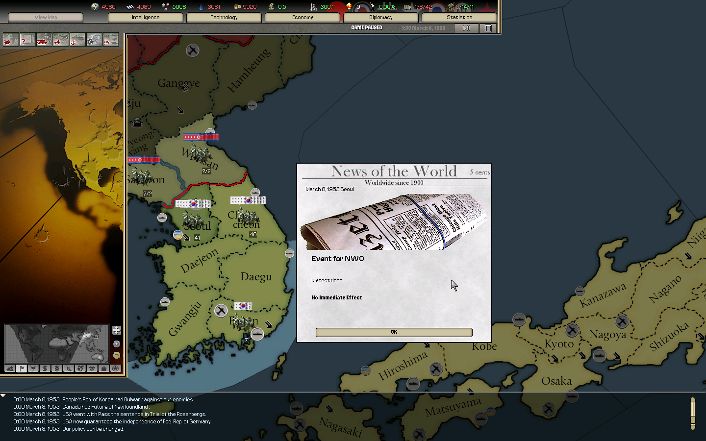Click the money pound sign icon
706x441 pixels.
[x=272, y=7]
